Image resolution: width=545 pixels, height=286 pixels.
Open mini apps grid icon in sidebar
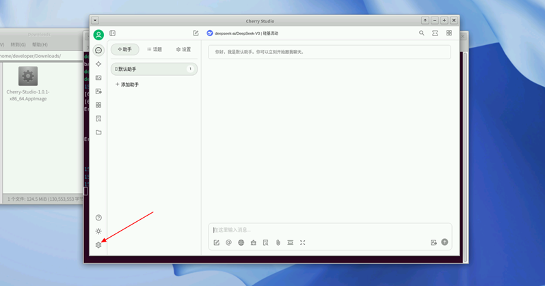pyautogui.click(x=98, y=105)
